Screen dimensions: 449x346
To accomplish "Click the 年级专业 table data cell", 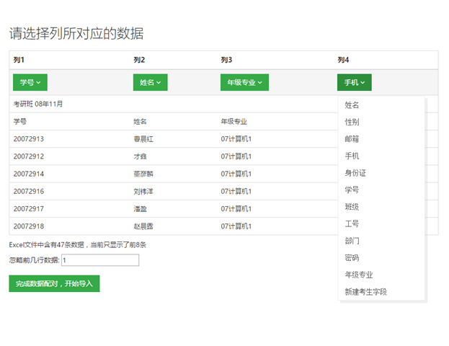I will pyautogui.click(x=234, y=121).
